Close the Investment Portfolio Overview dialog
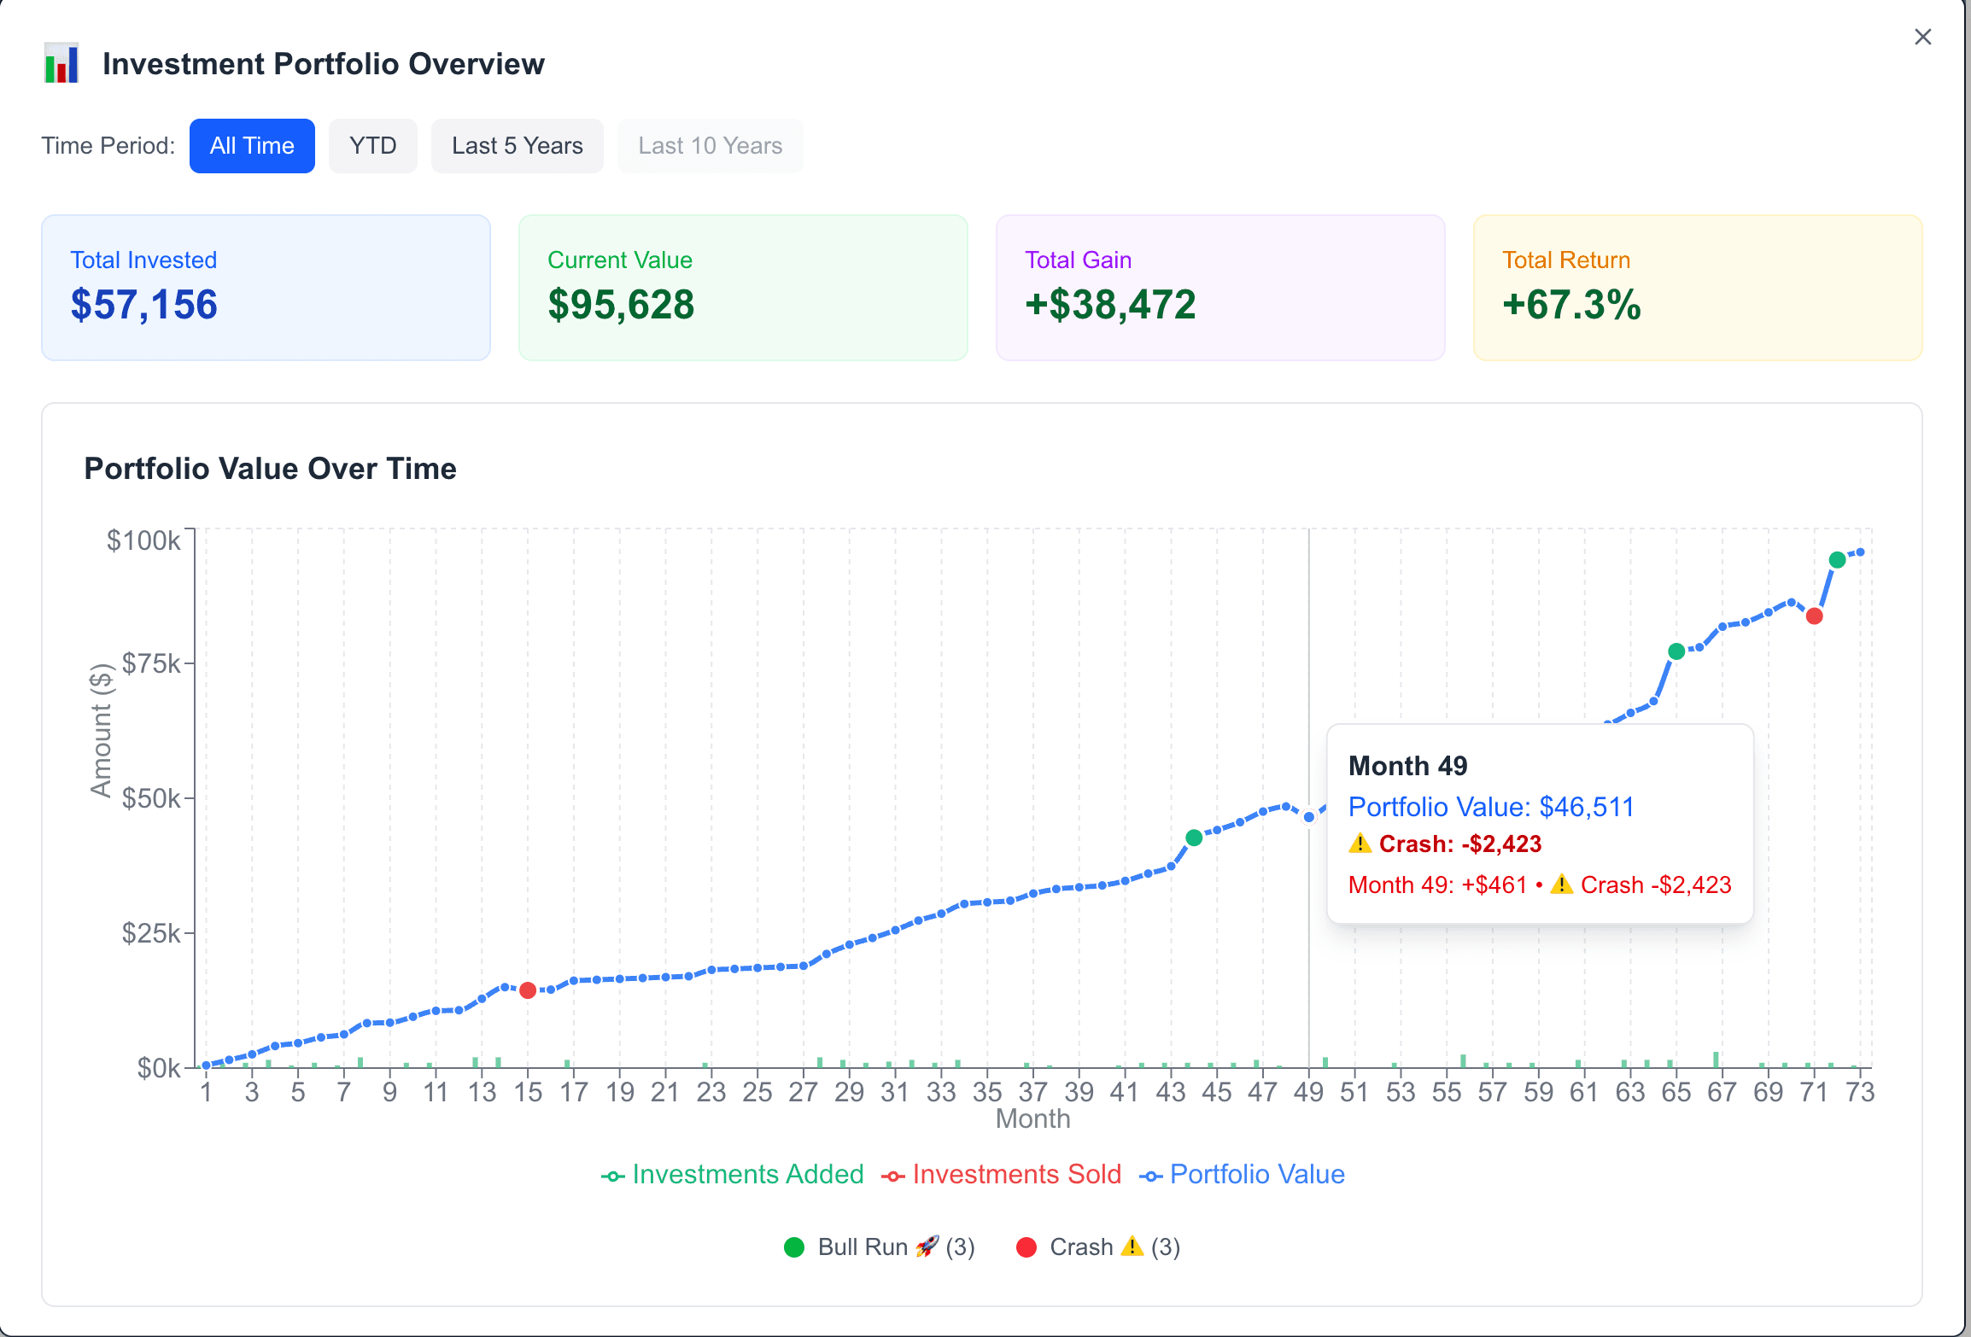 tap(1922, 37)
